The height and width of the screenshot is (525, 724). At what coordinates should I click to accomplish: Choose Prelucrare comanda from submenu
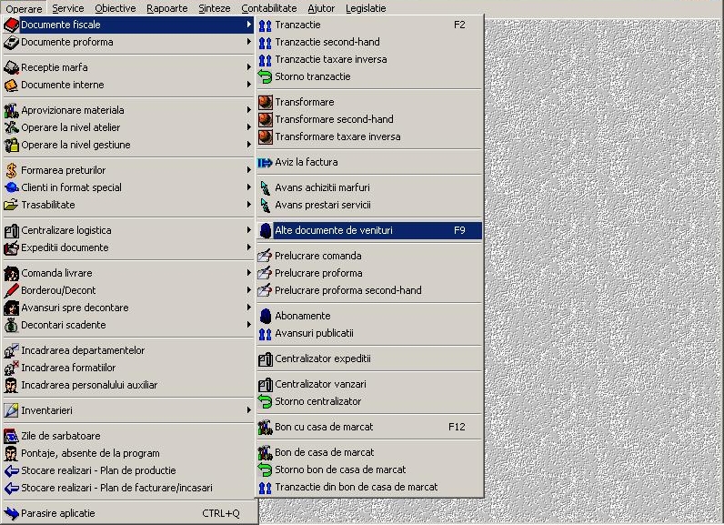click(x=317, y=257)
